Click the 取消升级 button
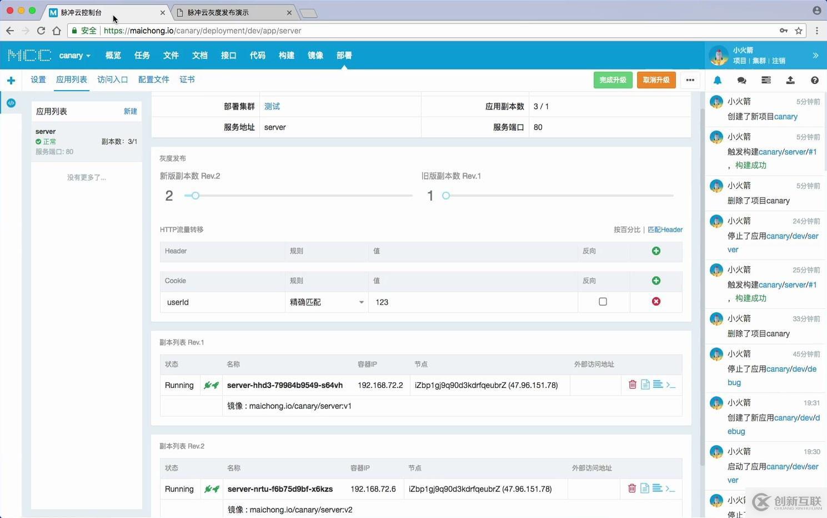This screenshot has width=827, height=518. [x=656, y=80]
